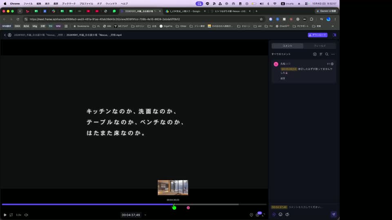The height and width of the screenshot is (220, 392).
Task: Open comment sort options
Action: click(321, 54)
